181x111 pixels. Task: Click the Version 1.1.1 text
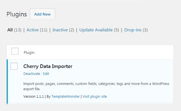tap(34, 96)
